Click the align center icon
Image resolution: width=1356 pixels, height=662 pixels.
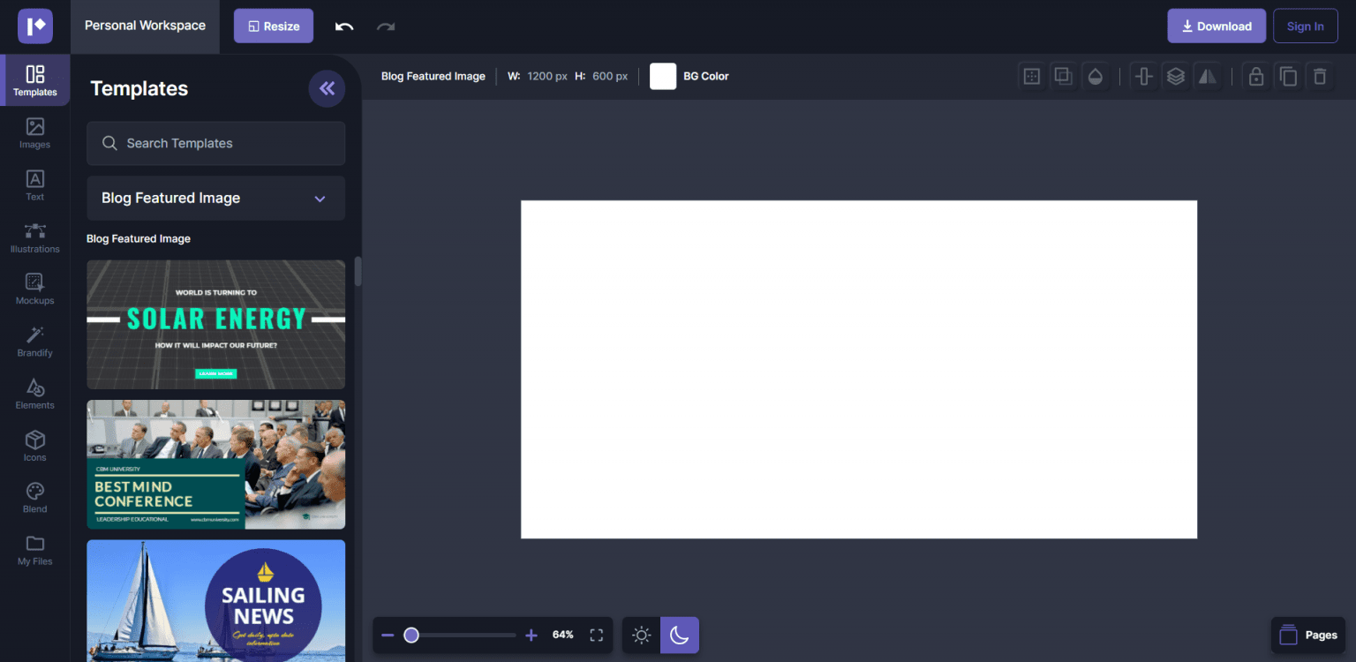tap(1143, 77)
